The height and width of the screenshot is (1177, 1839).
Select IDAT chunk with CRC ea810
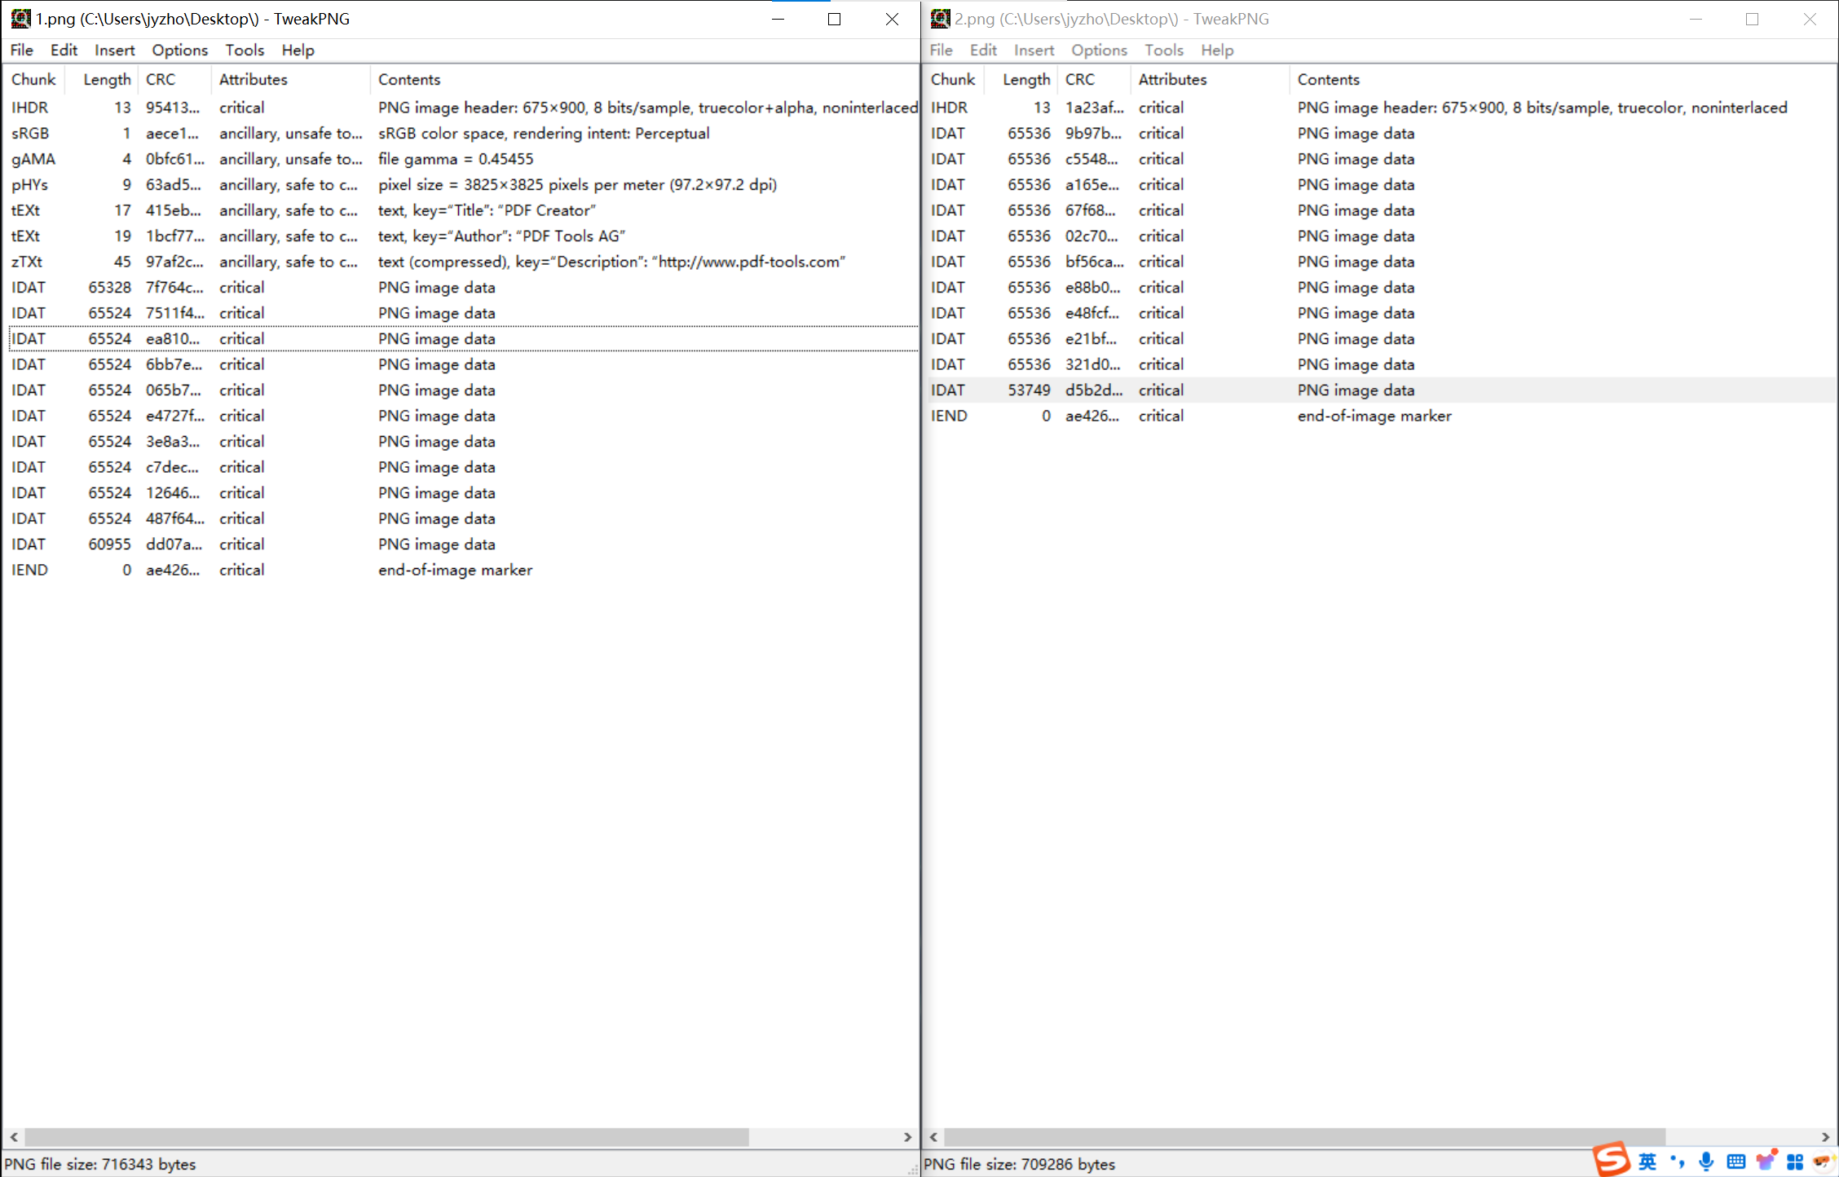pos(463,338)
